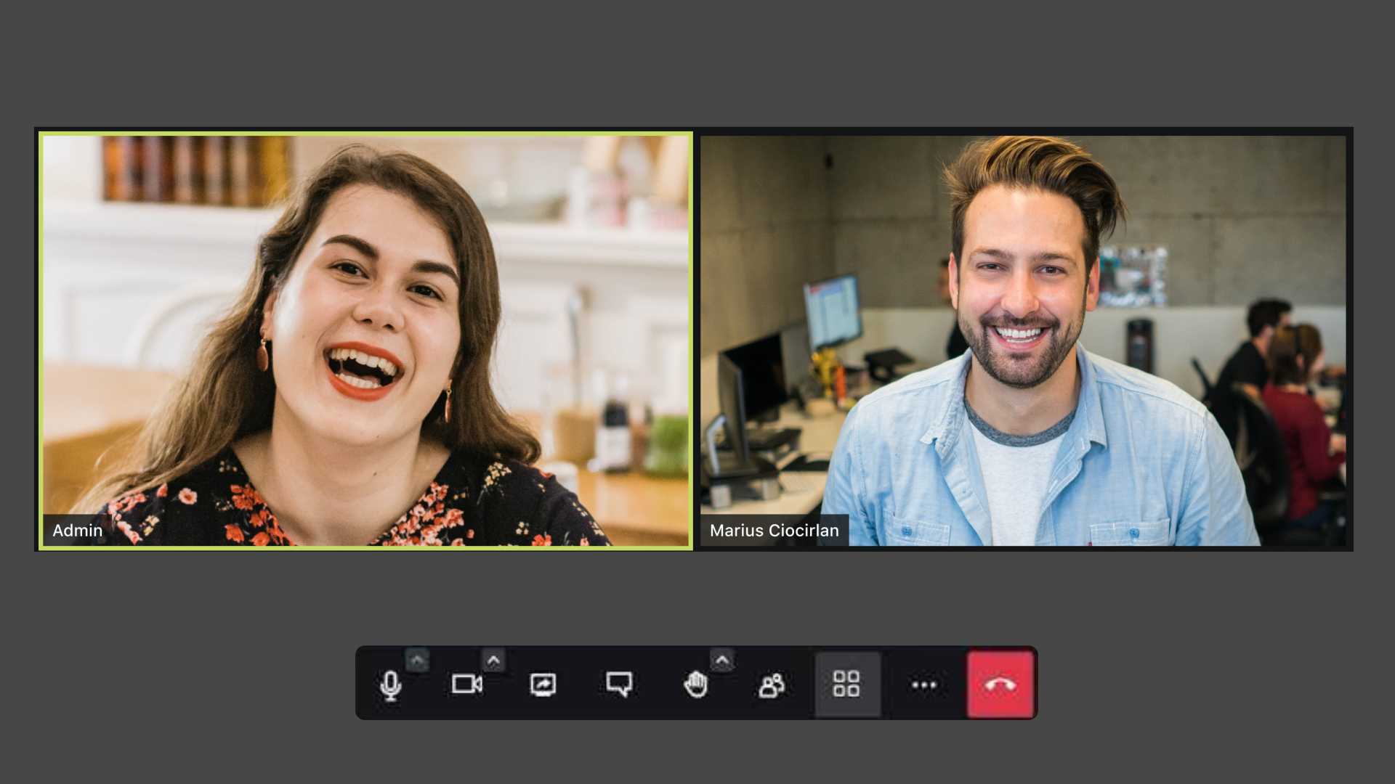The image size is (1395, 784).
Task: Mute the microphone
Action: coord(390,685)
